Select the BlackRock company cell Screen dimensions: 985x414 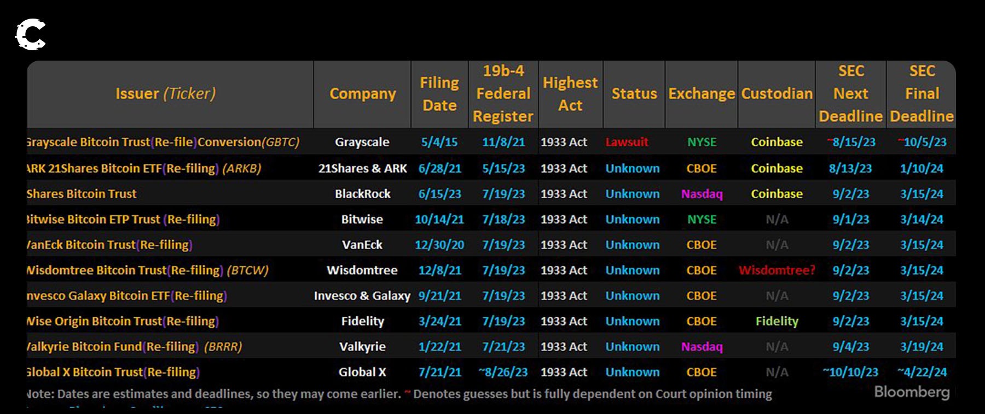(362, 194)
